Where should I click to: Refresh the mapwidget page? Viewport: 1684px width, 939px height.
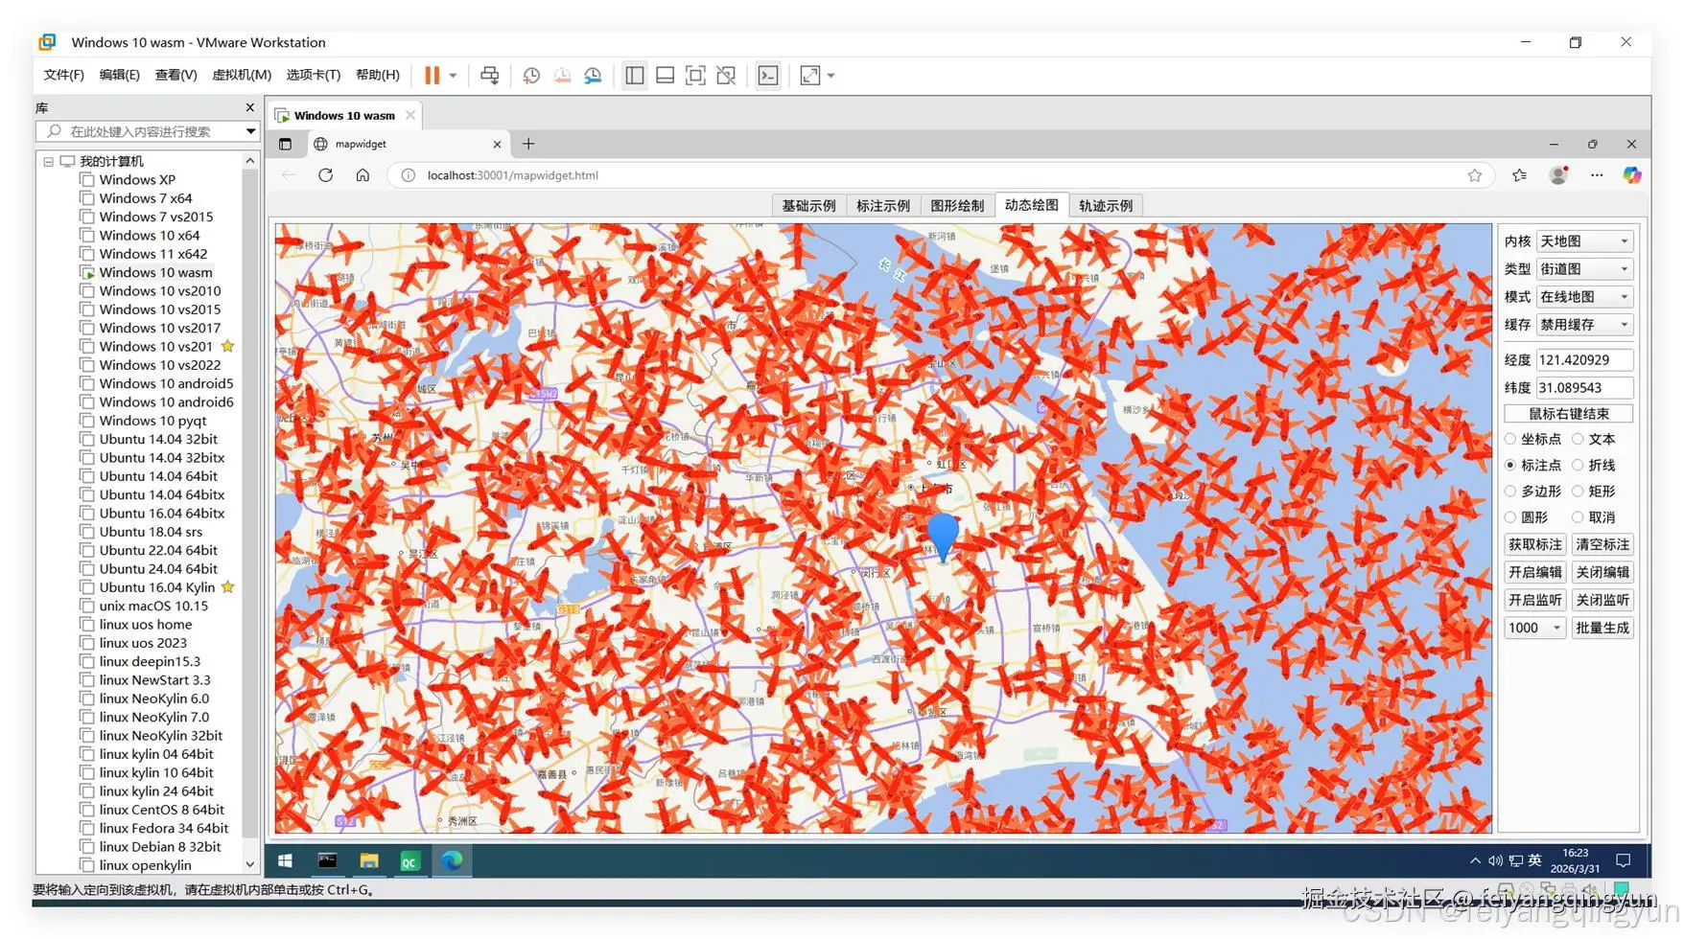click(326, 175)
